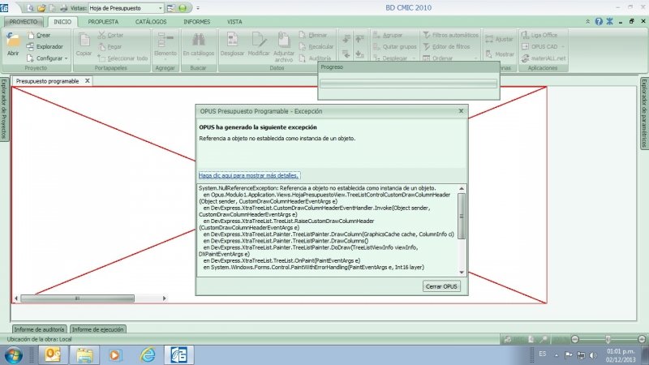Click Liga Office in Aplicaciones group
Viewport: 649px width, 365px height.
[x=543, y=35]
